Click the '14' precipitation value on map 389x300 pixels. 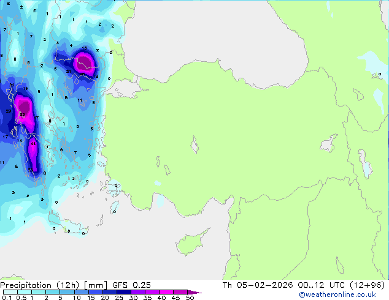[20, 141]
